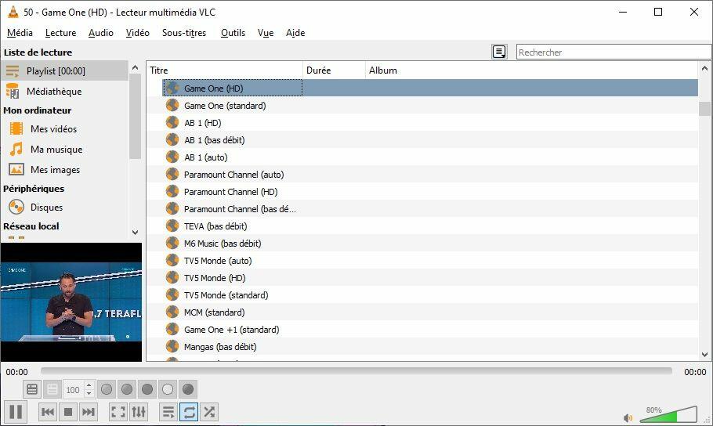713x426 pixels.
Task: Sort by the Titre column header
Action: pos(225,70)
